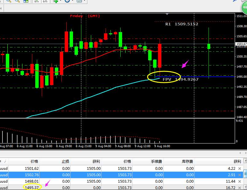Click the FPV 1494.9267 pivot label
This screenshot has width=247, height=190.
180,80
